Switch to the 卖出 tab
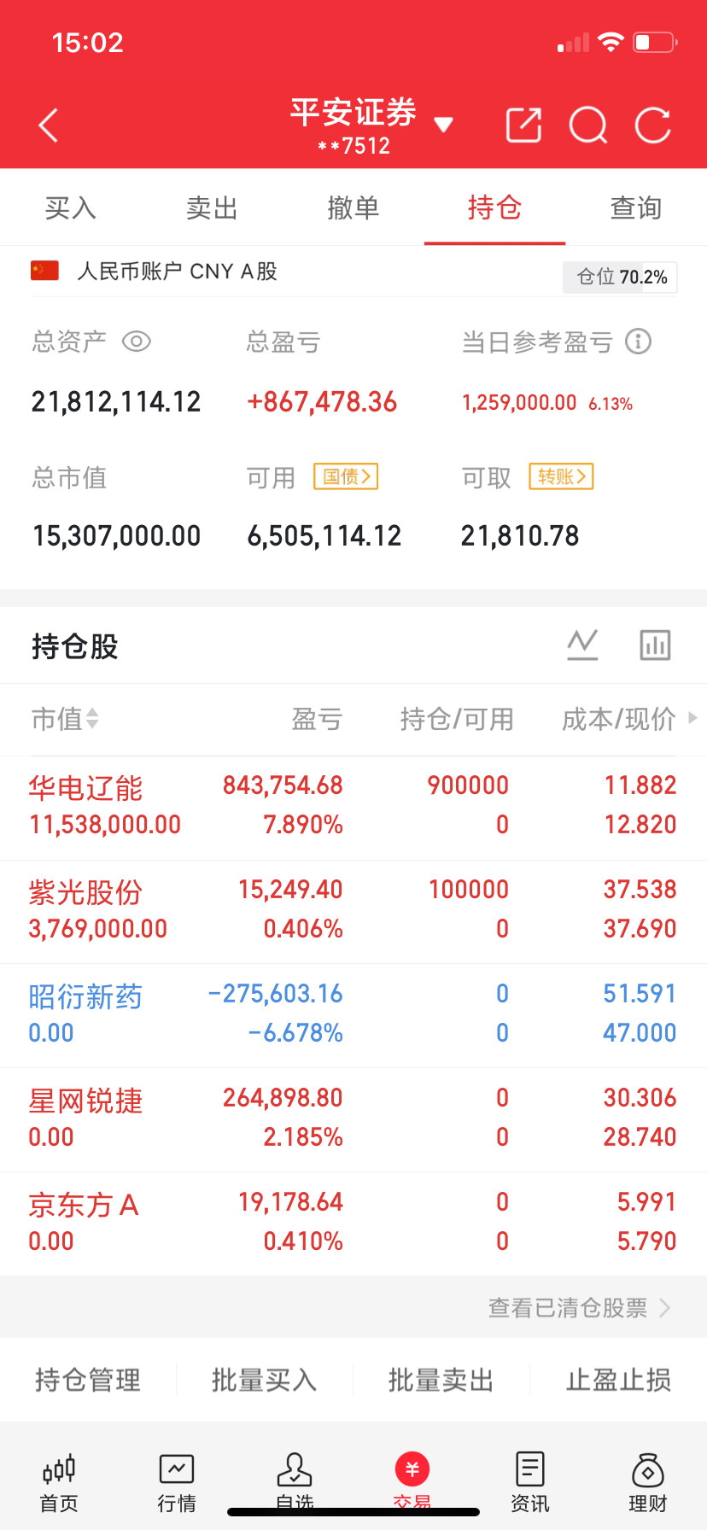This screenshot has height=1530, width=707. click(x=212, y=207)
